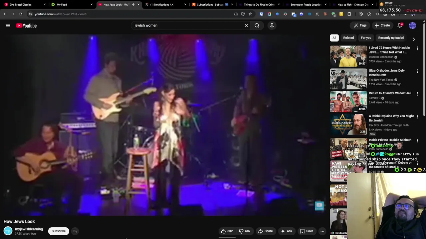Click add-to-queue icon beside Subscribe
This screenshot has width=426, height=239.
click(x=75, y=231)
